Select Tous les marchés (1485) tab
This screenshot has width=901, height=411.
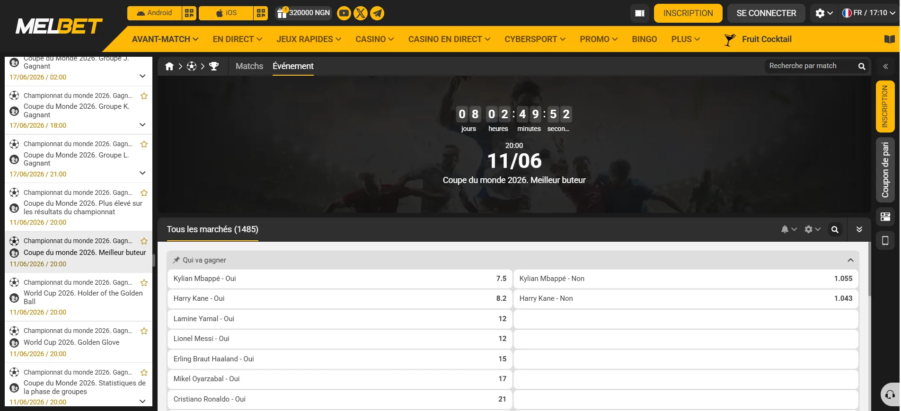pyautogui.click(x=212, y=229)
